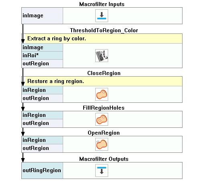Click inRegion port of FillRegionHoles
The height and width of the screenshot is (181, 201).
[x=42, y=115]
